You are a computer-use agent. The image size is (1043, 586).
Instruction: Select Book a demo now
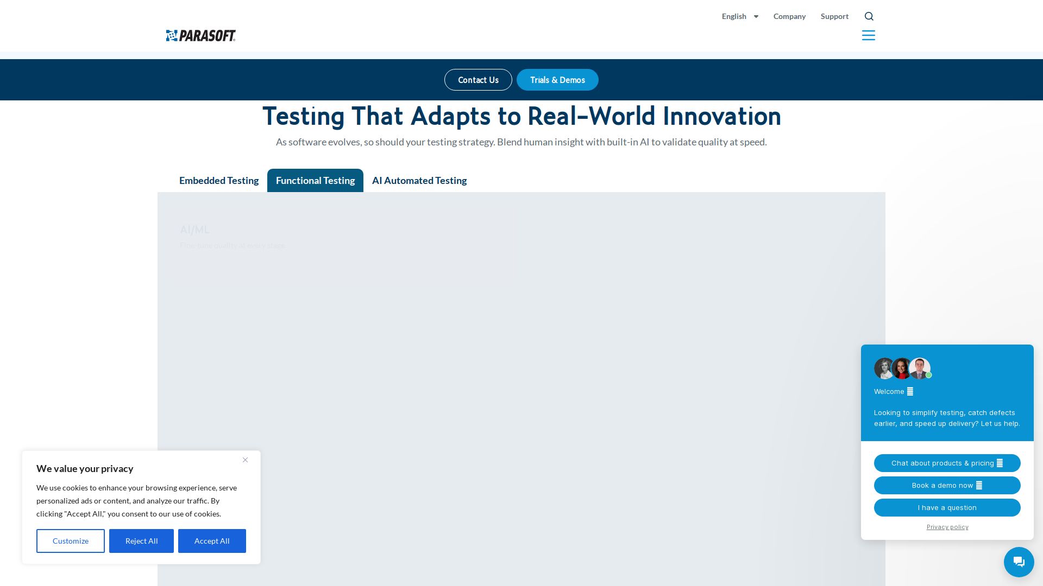point(947,485)
